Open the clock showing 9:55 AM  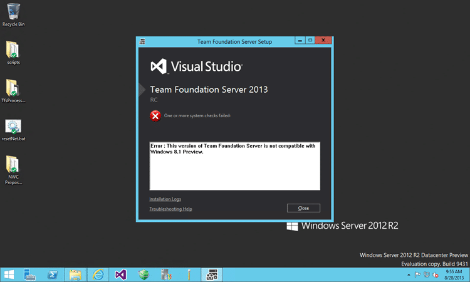(454, 274)
